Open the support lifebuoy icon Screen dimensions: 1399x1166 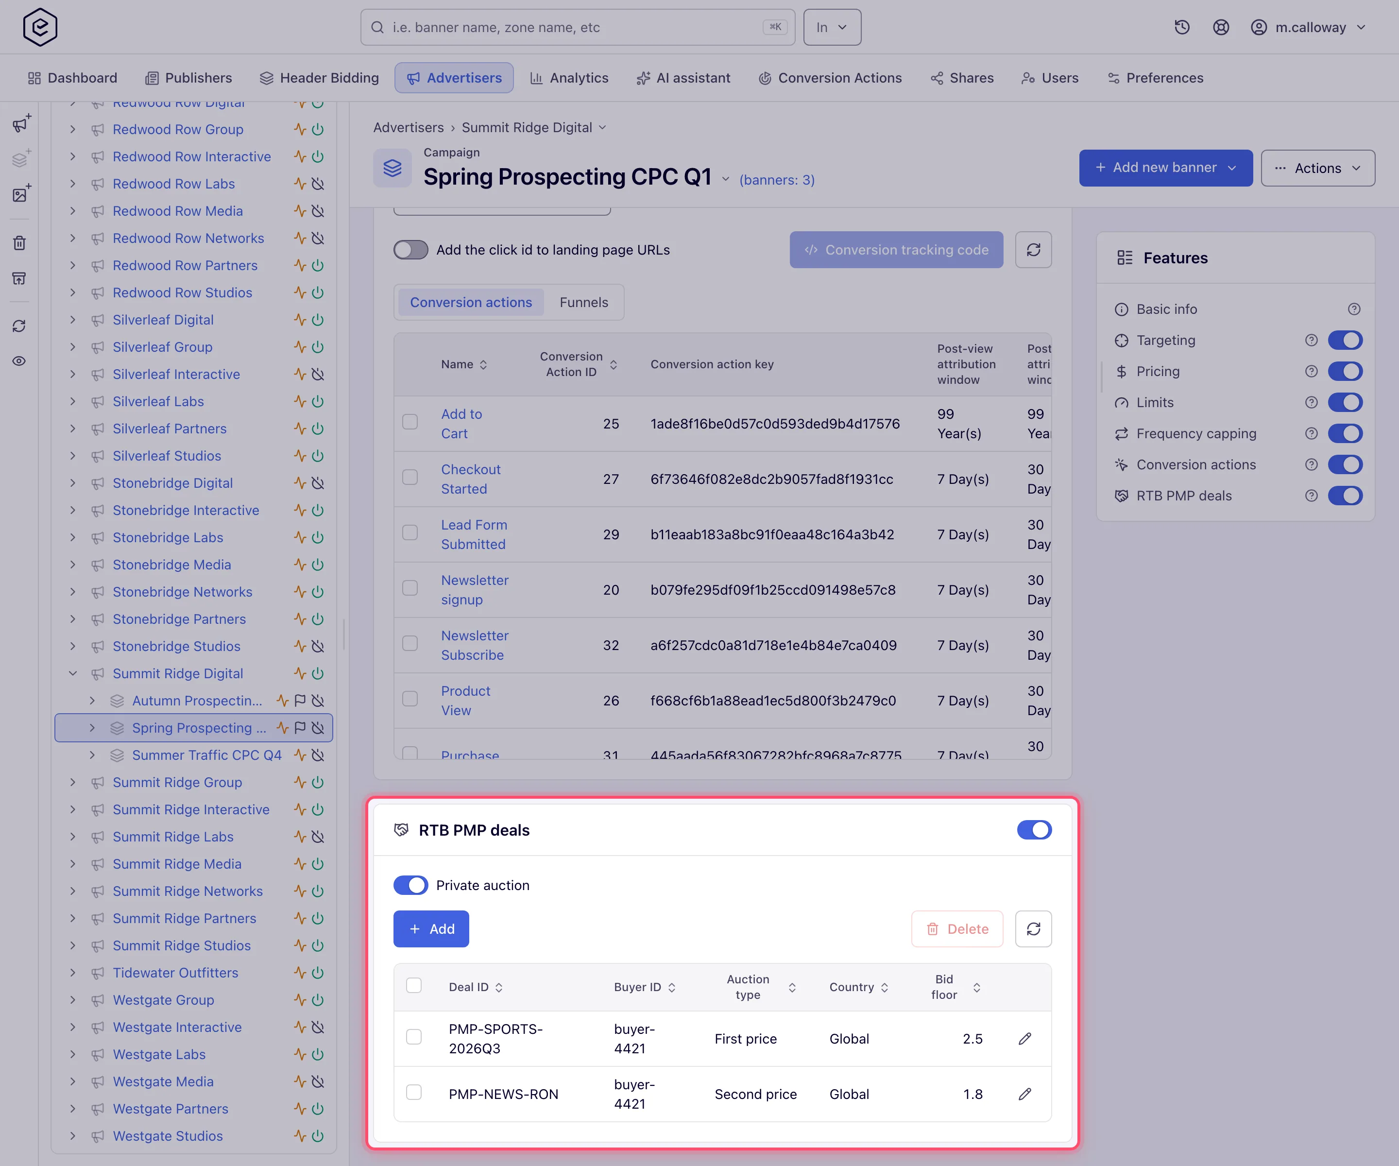[1220, 27]
